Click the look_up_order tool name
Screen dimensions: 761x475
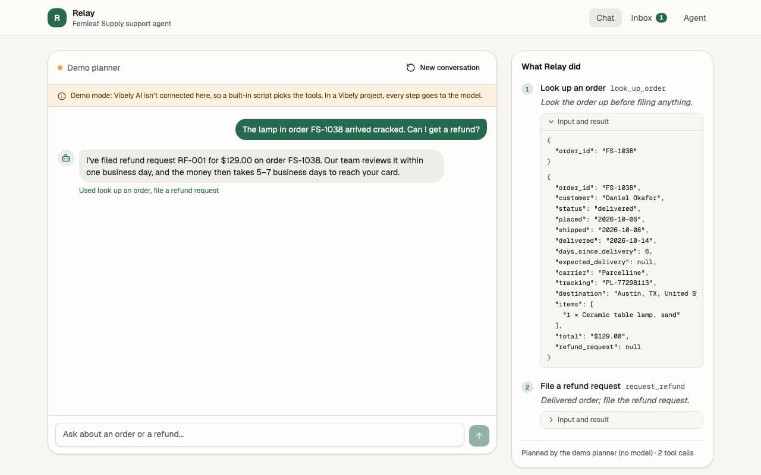click(x=638, y=88)
